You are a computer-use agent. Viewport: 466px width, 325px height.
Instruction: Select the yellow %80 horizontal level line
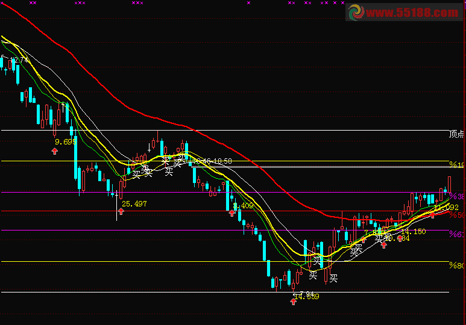[x=225, y=261]
